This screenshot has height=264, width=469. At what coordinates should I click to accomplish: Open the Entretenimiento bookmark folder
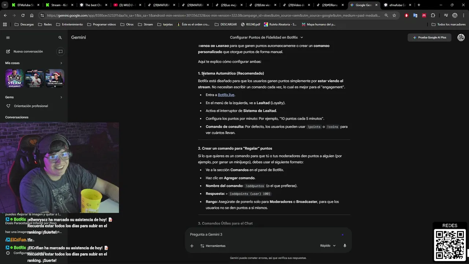(69, 24)
